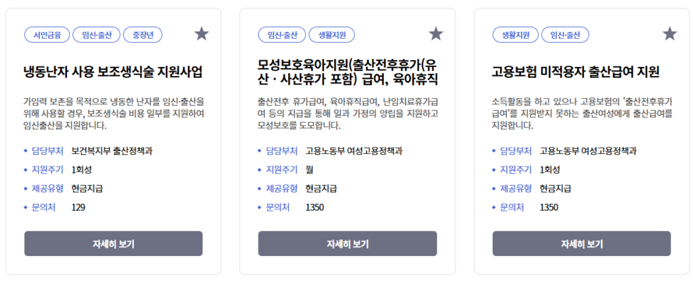Click 1350 contact number on 모성보호육아지원 card
Image resolution: width=693 pixels, height=281 pixels.
tap(315, 207)
